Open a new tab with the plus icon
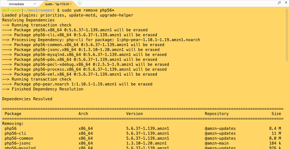Image resolution: width=289 pixels, height=149 pixels. tap(80, 3)
